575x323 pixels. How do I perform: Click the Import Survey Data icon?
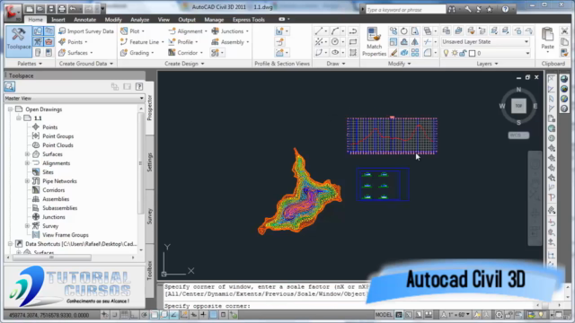pos(62,31)
